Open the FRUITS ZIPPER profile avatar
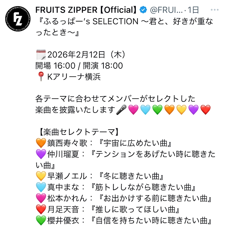225x233 pixels. pyautogui.click(x=17, y=18)
